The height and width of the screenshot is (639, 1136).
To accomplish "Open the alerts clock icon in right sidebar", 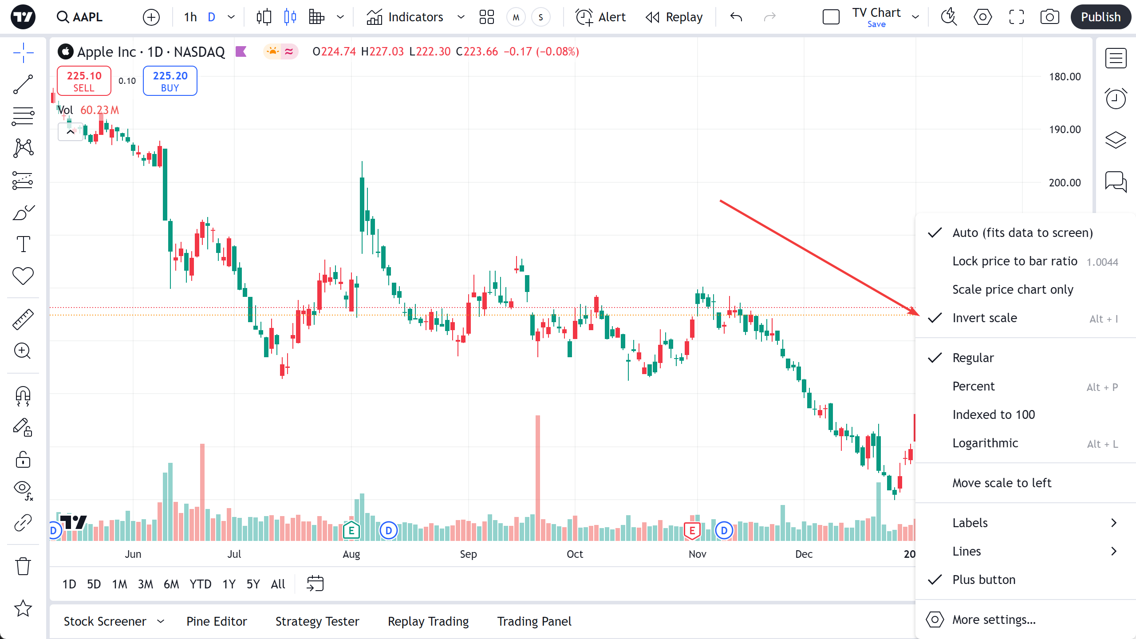I will pos(1116,99).
